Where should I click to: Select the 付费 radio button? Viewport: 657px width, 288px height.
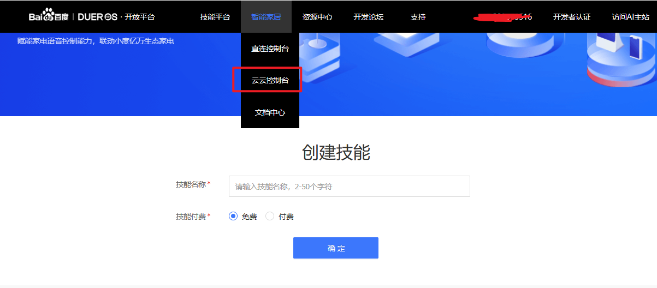tap(270, 217)
